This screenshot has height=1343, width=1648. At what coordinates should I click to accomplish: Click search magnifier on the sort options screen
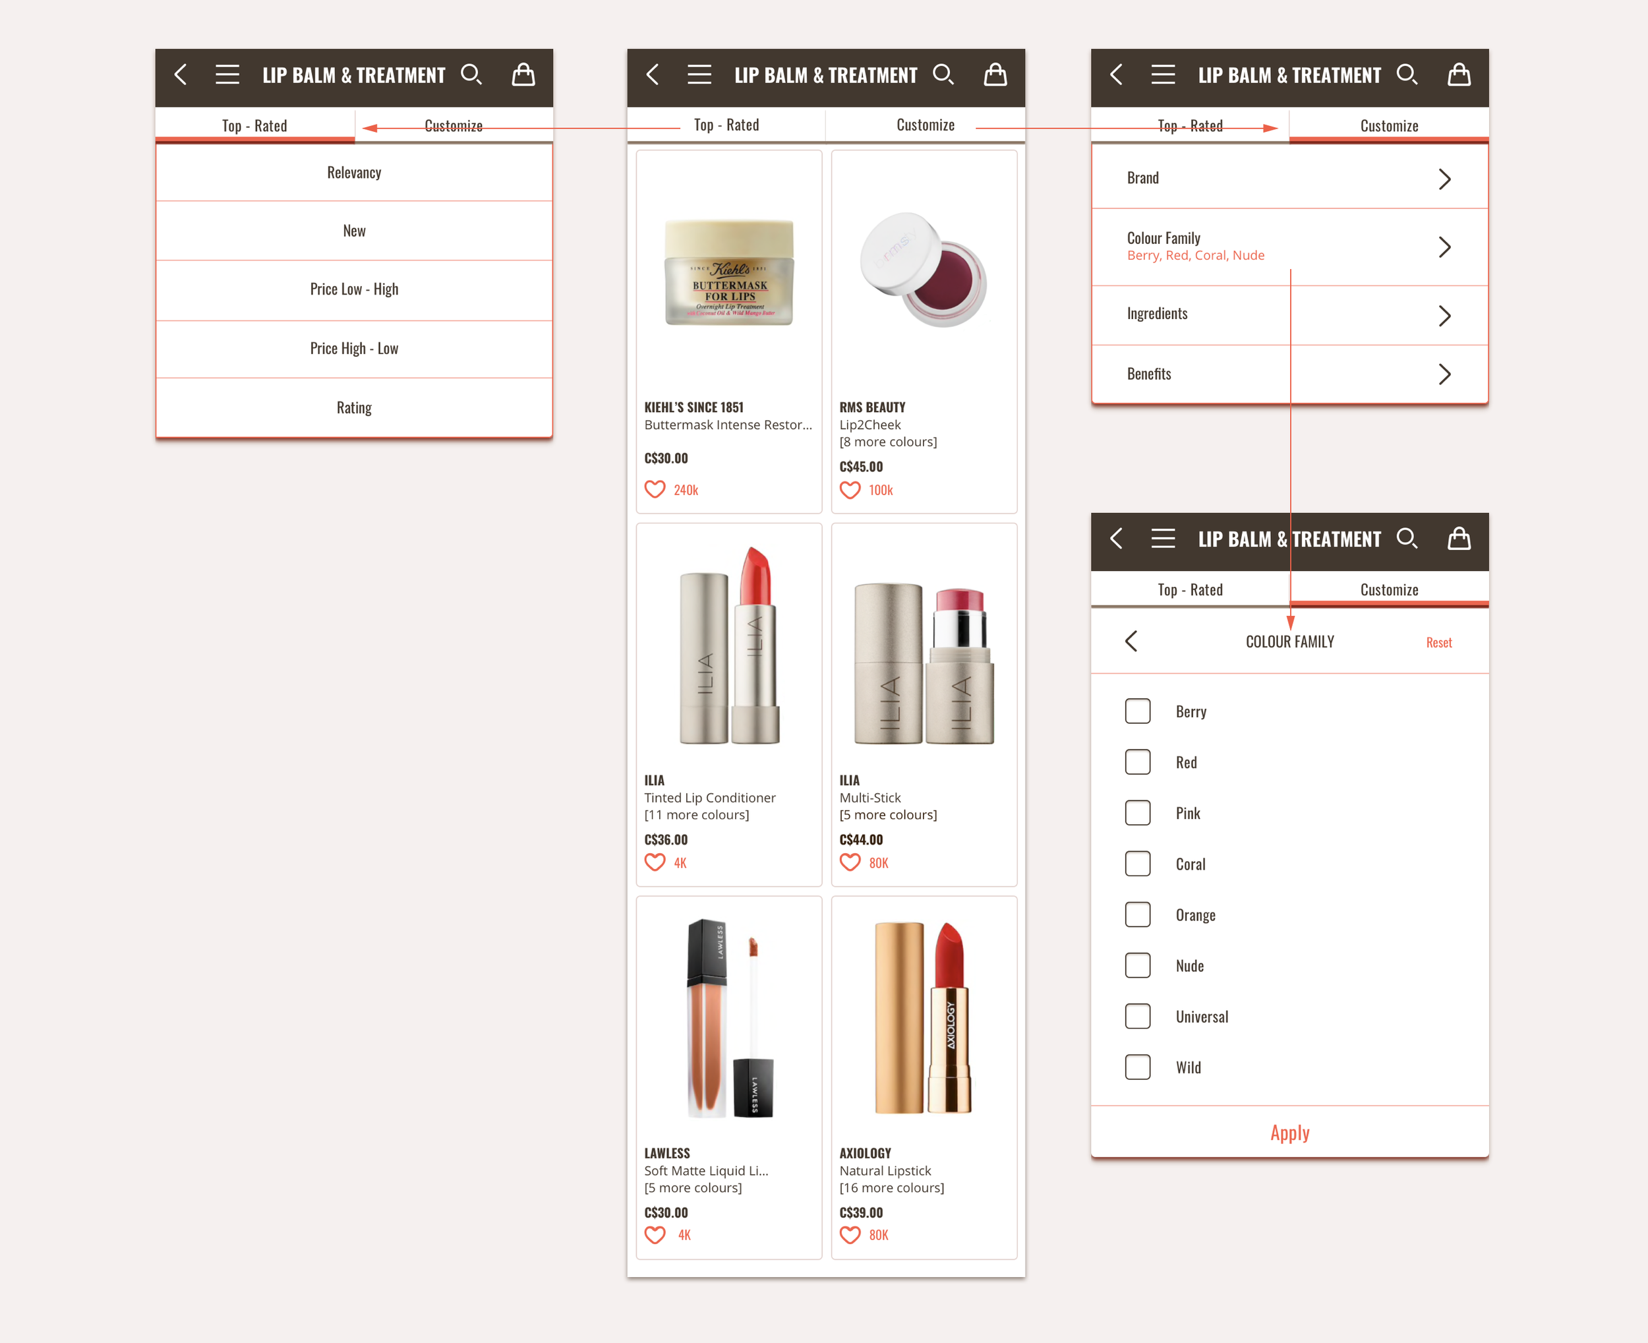(x=471, y=75)
